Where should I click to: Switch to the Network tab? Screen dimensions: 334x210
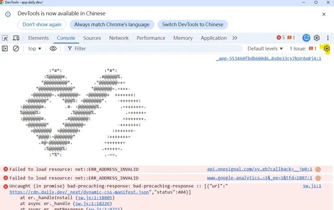[x=119, y=38]
